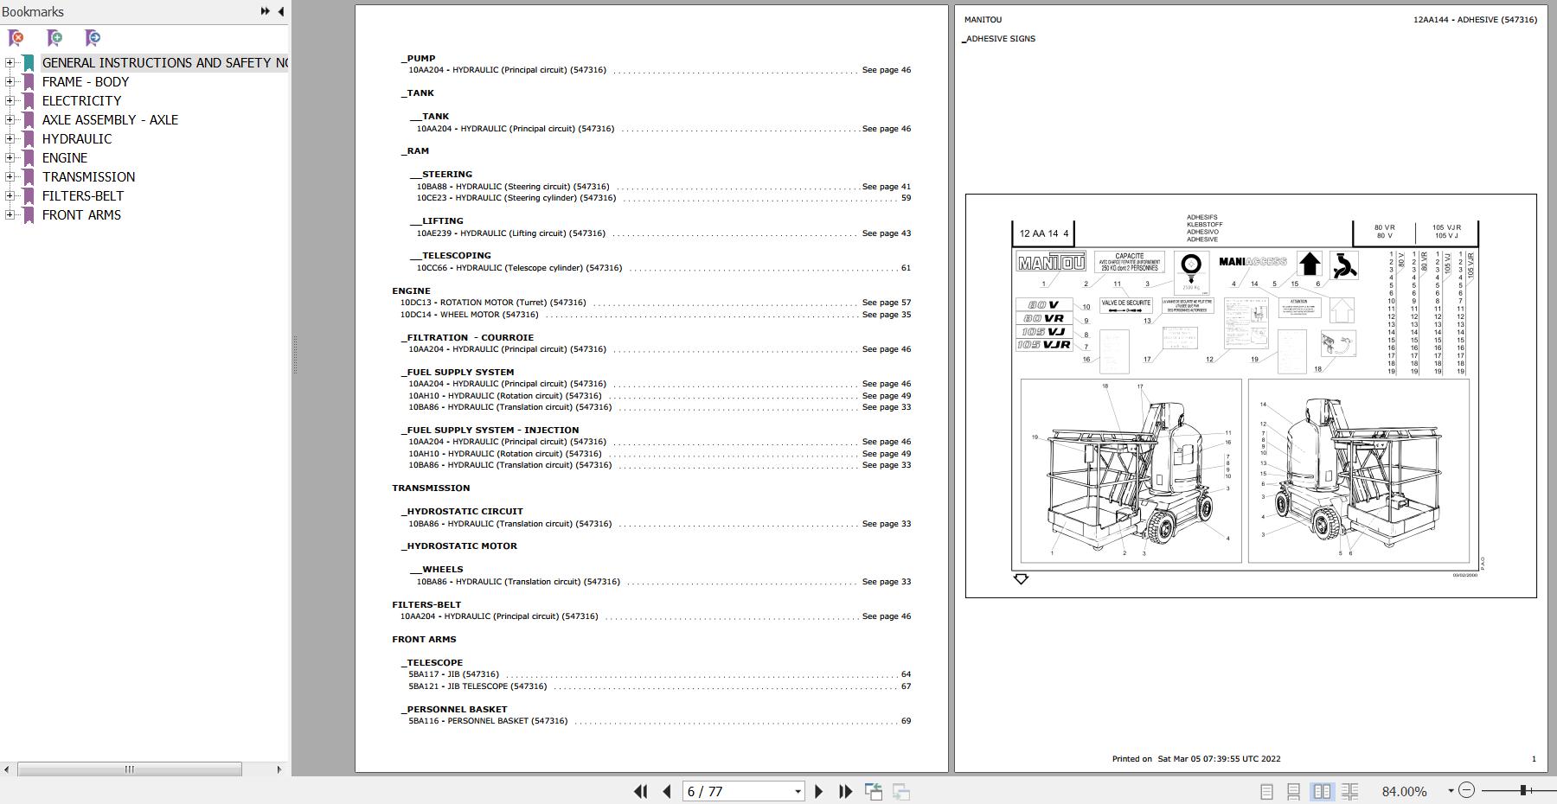Image resolution: width=1557 pixels, height=804 pixels.
Task: Click bookmarks scrollbar left arrow
Action: [x=7, y=769]
